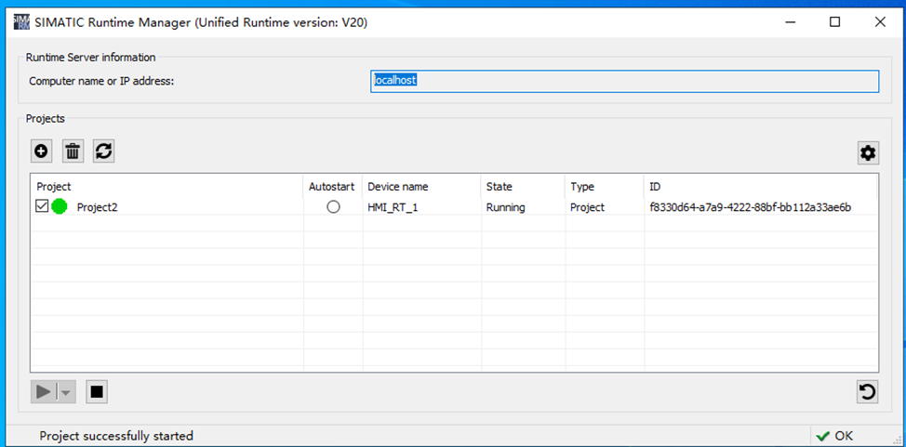906x447 pixels.
Task: Uncheck the Project2 checkbox
Action: point(42,206)
